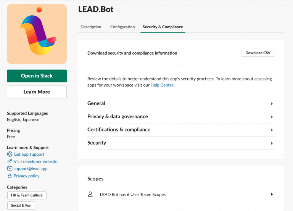Download the security CSV file
This screenshot has height=211, width=293.
click(258, 53)
